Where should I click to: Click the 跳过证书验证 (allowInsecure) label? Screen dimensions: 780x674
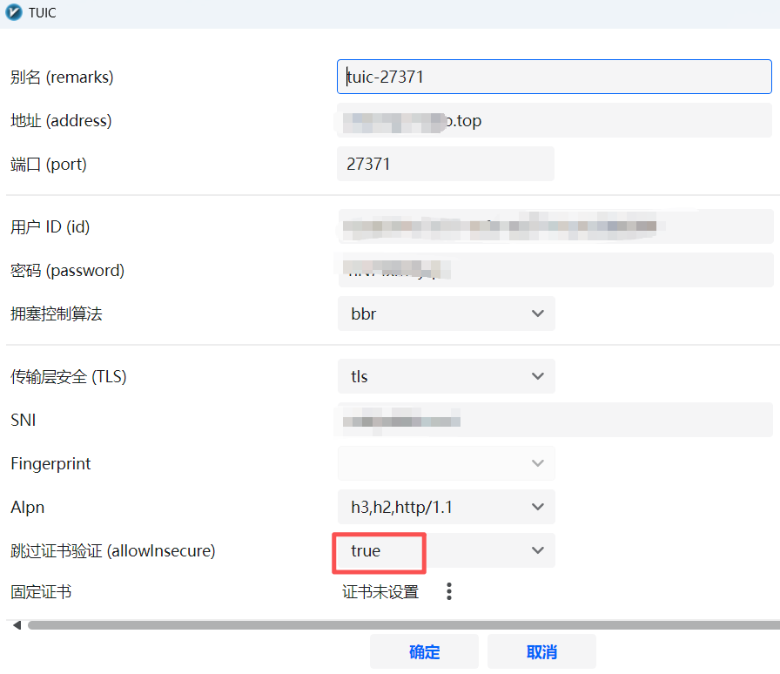pyautogui.click(x=112, y=550)
